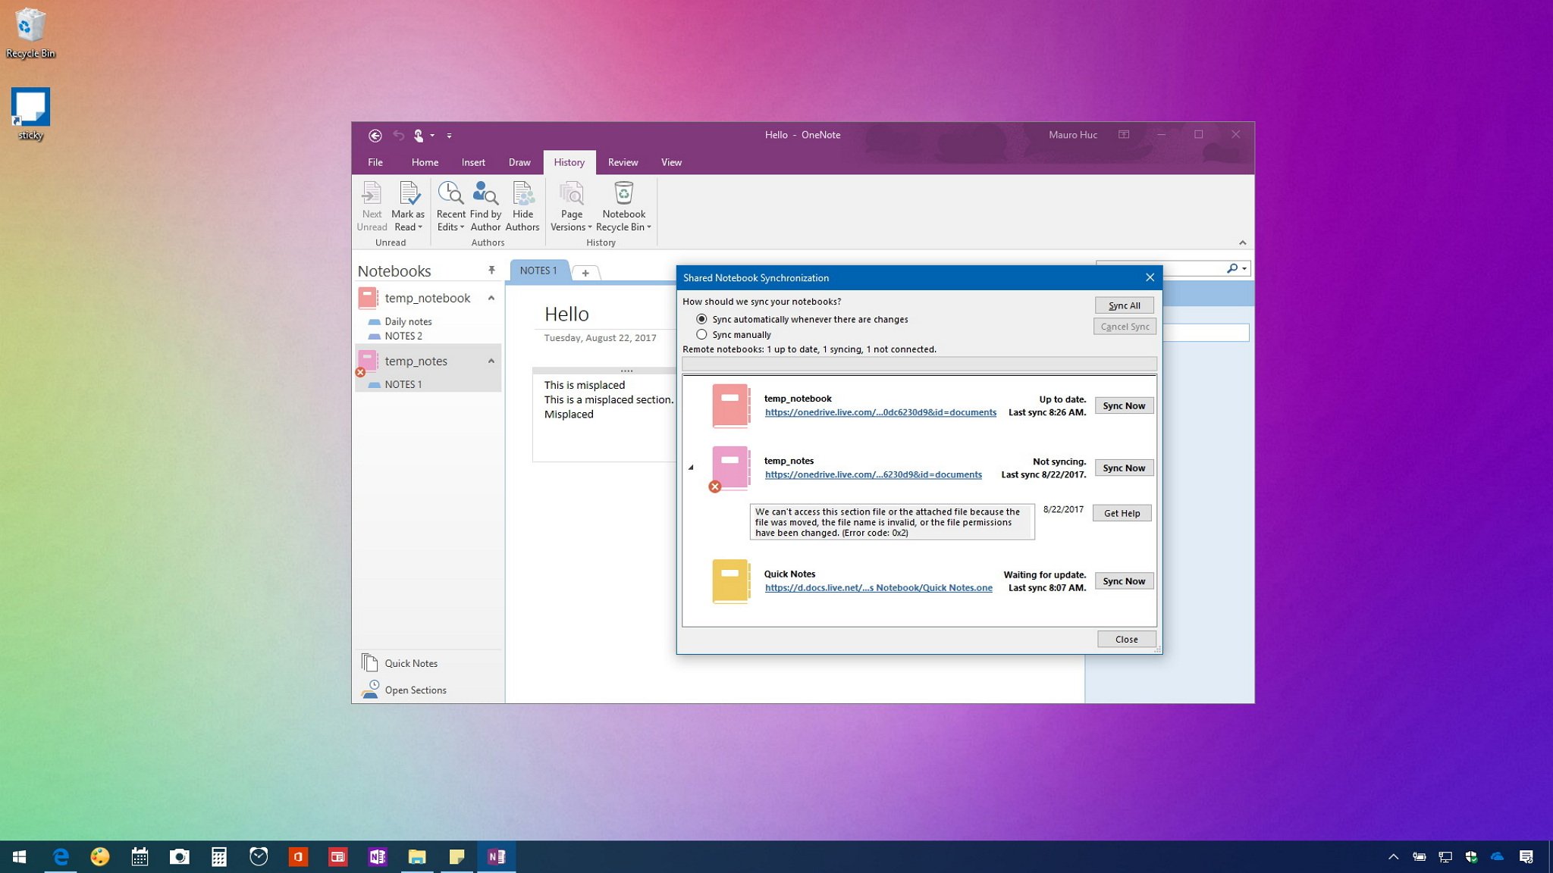The height and width of the screenshot is (873, 1553).
Task: Click Close to dismiss sync dialog
Action: 1126,639
